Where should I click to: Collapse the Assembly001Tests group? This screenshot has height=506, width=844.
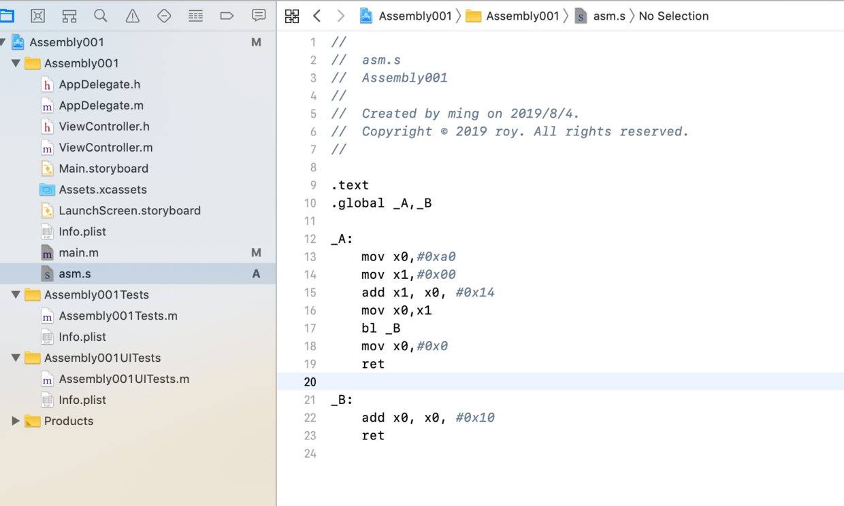point(15,294)
